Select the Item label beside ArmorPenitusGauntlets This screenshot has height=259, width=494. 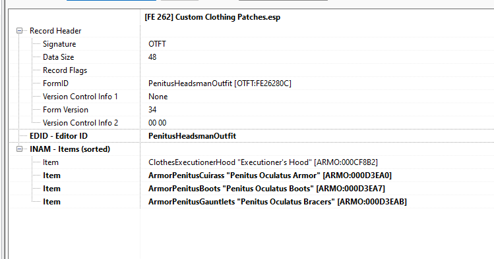[51, 202]
